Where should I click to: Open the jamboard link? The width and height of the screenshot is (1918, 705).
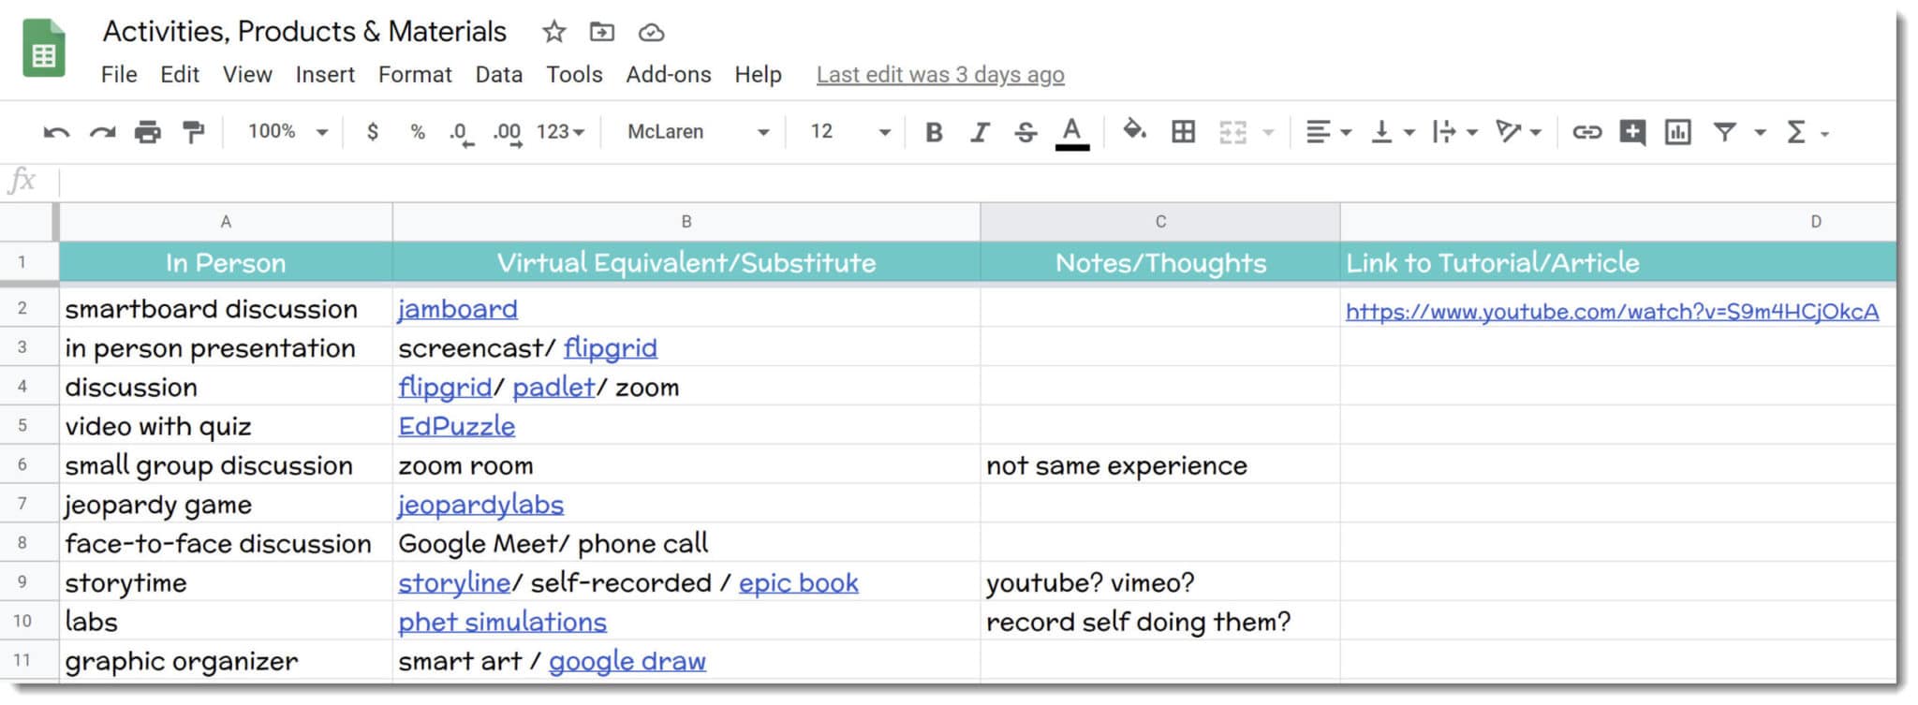point(457,309)
